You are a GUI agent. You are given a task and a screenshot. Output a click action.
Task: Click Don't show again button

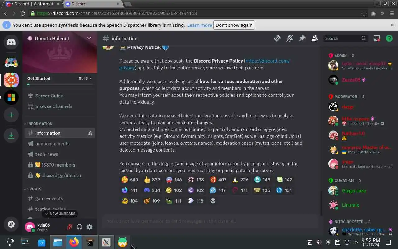pos(234,25)
